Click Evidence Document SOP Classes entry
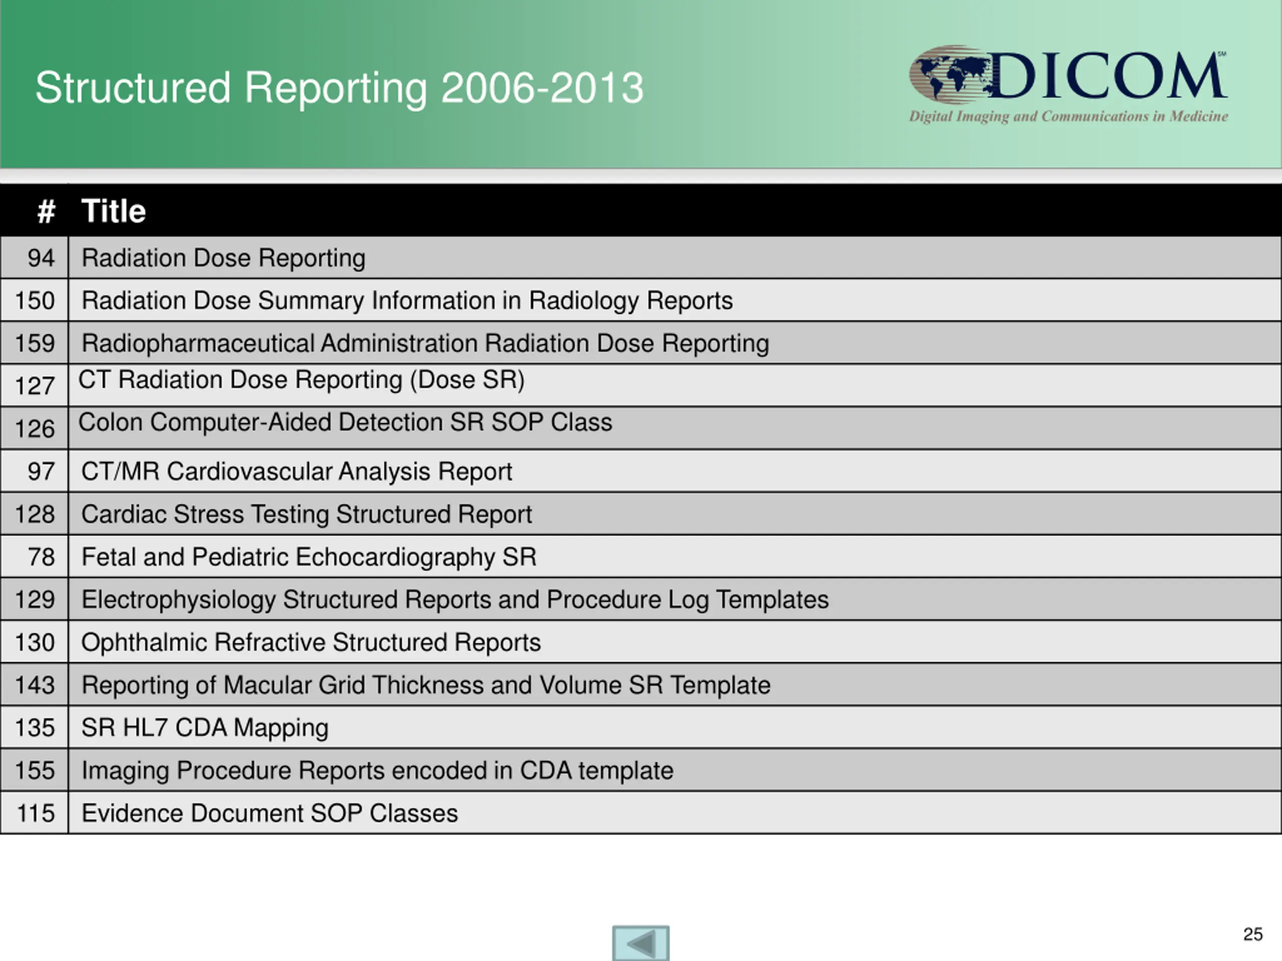Viewport: 1282px width, 961px height. pyautogui.click(x=269, y=813)
